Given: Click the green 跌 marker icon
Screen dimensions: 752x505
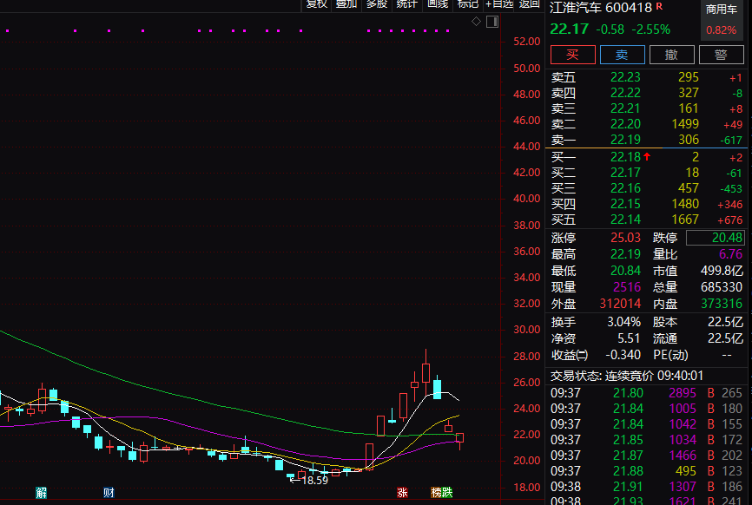Looking at the screenshot, I should click(447, 492).
